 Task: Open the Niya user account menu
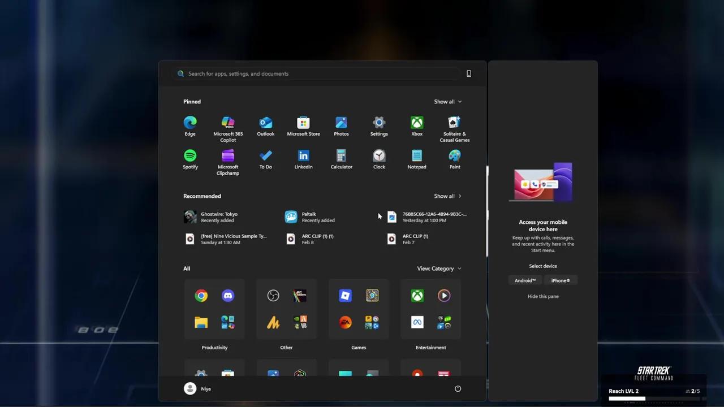pyautogui.click(x=197, y=388)
